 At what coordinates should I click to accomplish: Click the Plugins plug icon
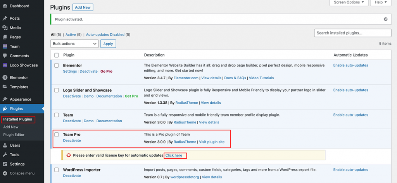click(x=5, y=109)
